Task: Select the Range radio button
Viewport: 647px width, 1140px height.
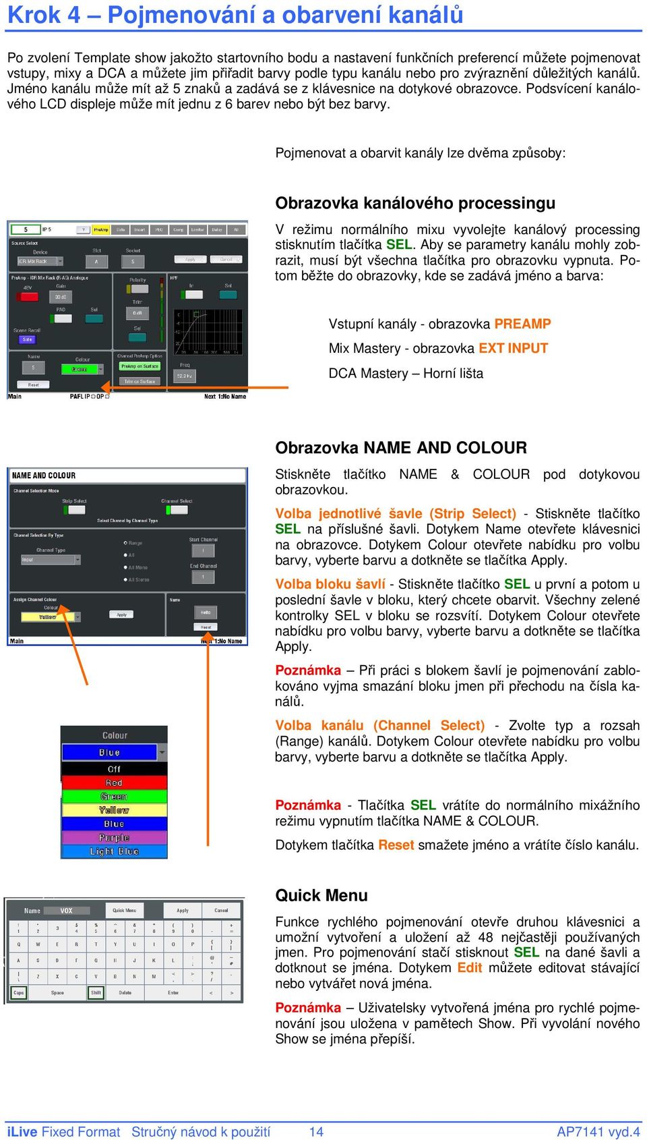Action: click(125, 543)
